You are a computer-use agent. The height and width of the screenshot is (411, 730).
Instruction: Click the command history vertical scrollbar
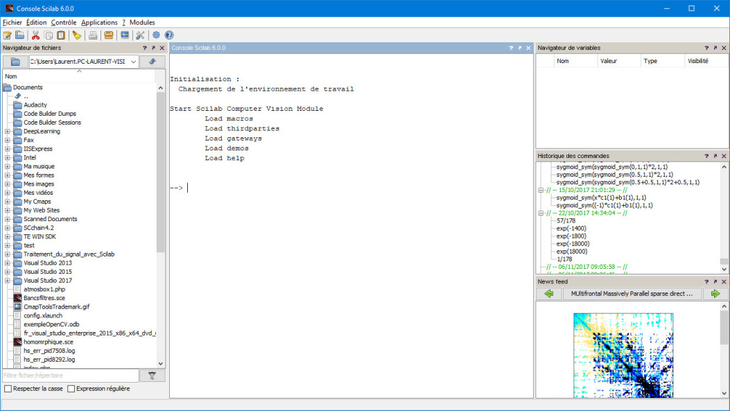coord(724,218)
